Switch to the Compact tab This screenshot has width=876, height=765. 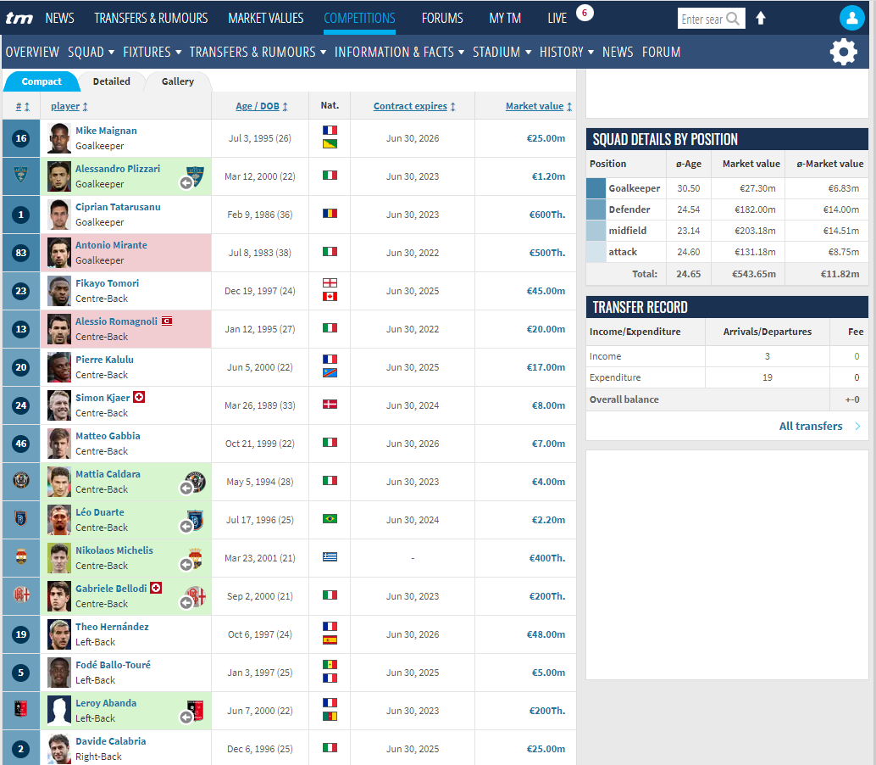pos(42,81)
